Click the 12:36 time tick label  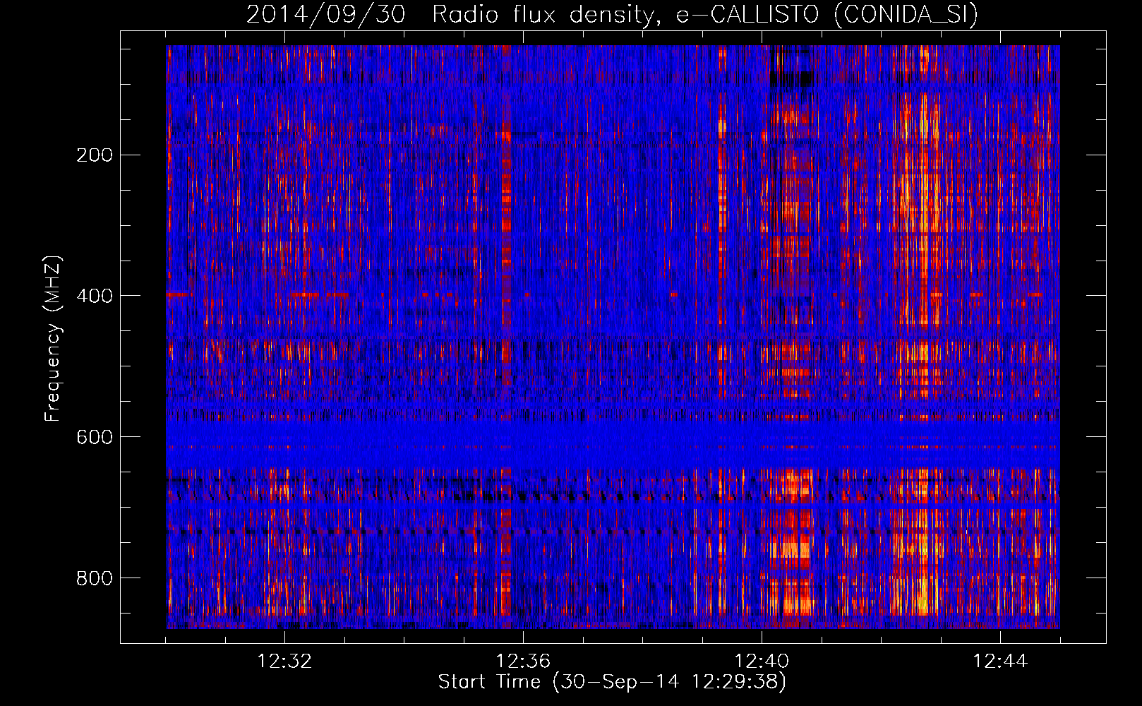tap(523, 662)
